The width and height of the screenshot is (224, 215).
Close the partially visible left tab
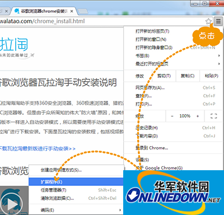(6, 11)
